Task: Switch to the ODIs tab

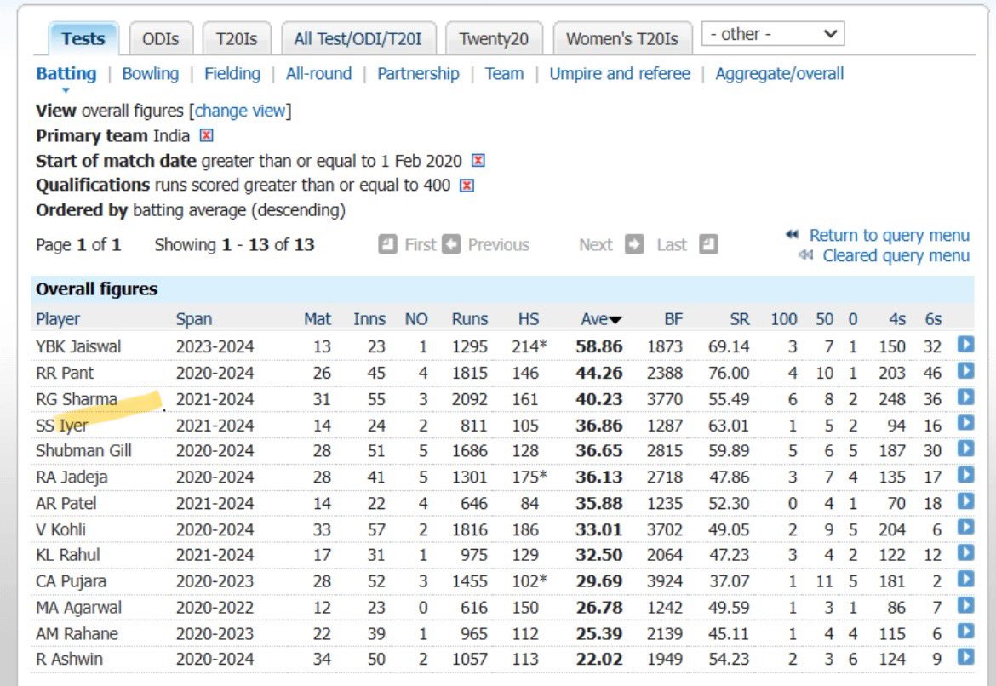Action: click(x=161, y=39)
